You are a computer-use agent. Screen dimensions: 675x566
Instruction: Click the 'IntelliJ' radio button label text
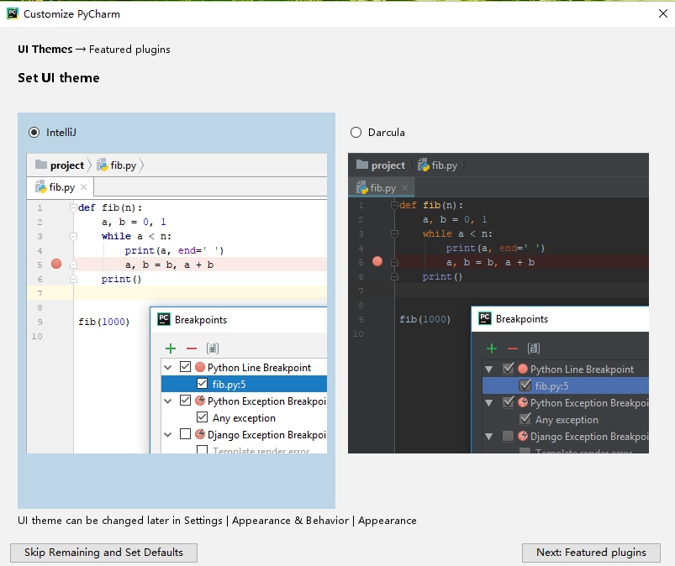pyautogui.click(x=61, y=132)
